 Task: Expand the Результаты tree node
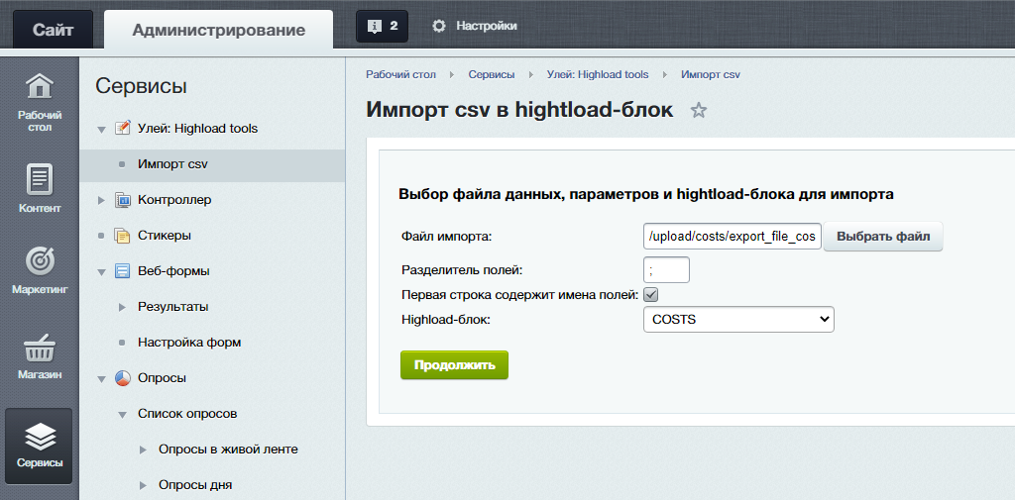(x=122, y=307)
